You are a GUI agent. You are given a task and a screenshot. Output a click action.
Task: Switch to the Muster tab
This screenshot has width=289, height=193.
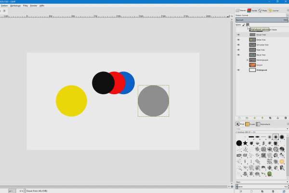[250, 124]
